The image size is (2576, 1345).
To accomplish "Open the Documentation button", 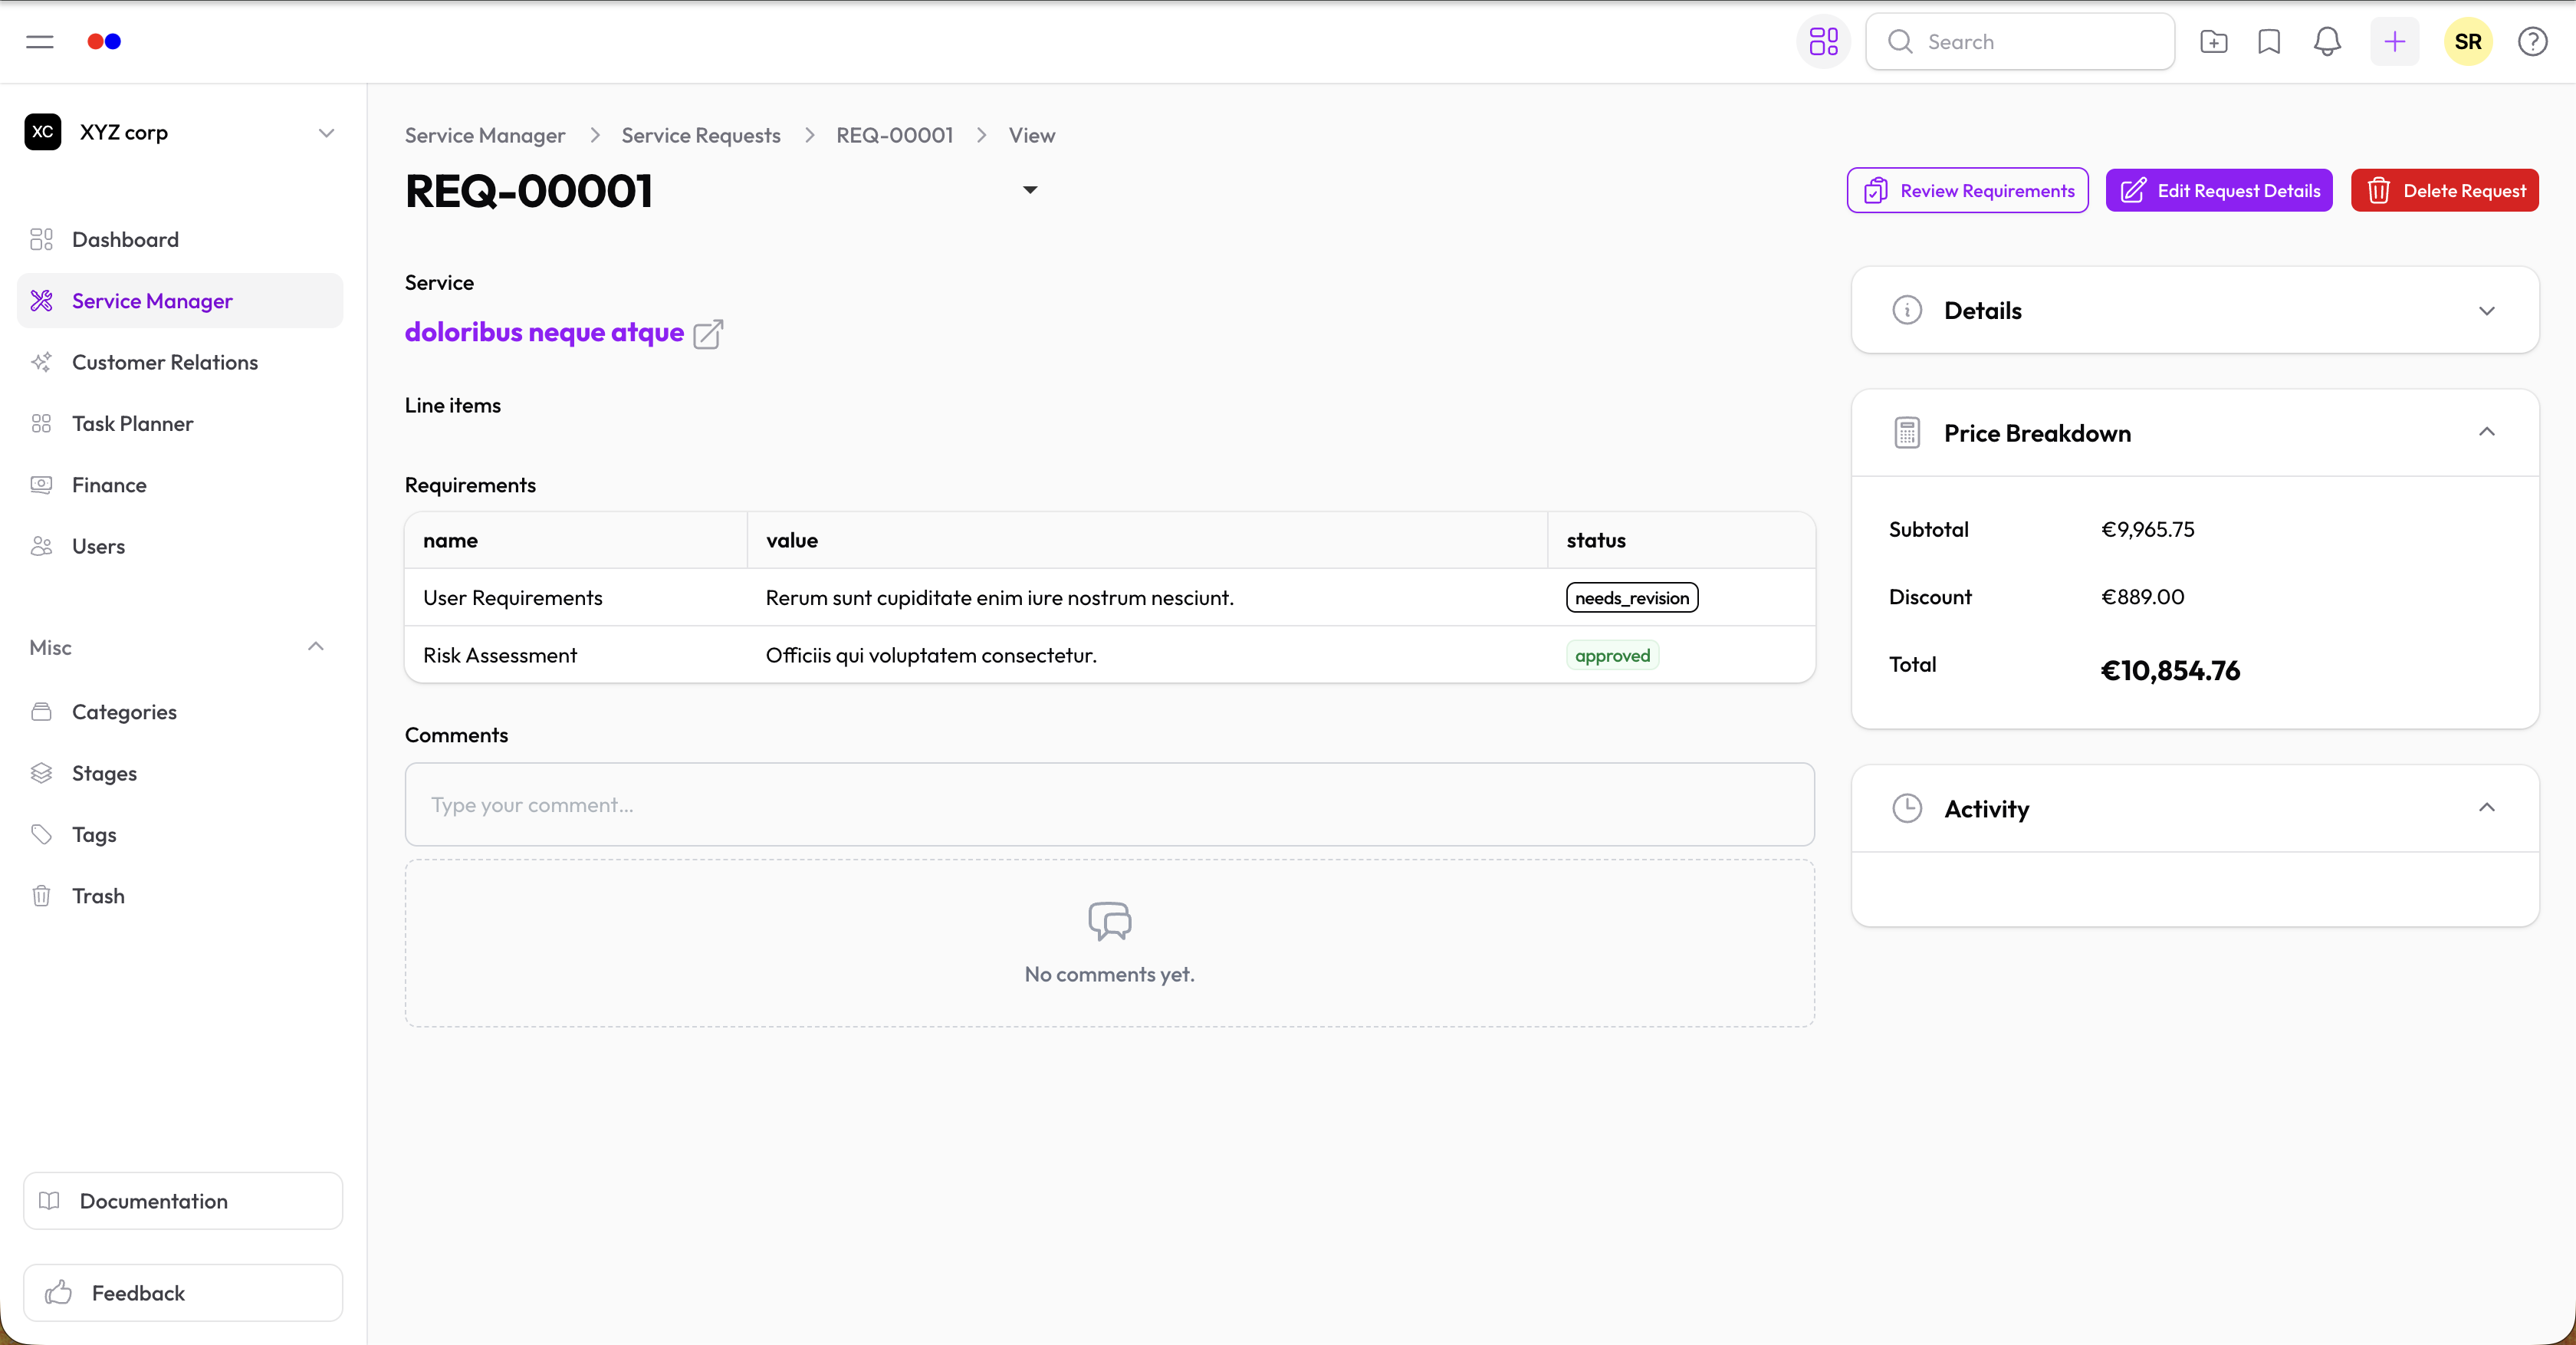I will point(183,1201).
